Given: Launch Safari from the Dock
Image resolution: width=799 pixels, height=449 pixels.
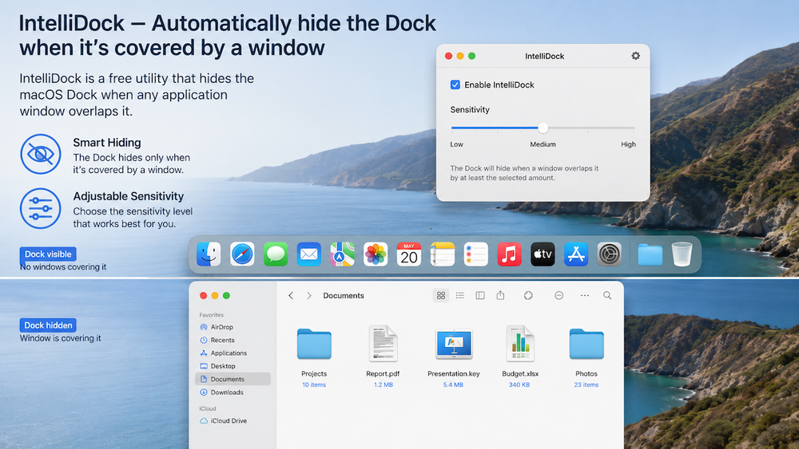Looking at the screenshot, I should click(x=242, y=254).
